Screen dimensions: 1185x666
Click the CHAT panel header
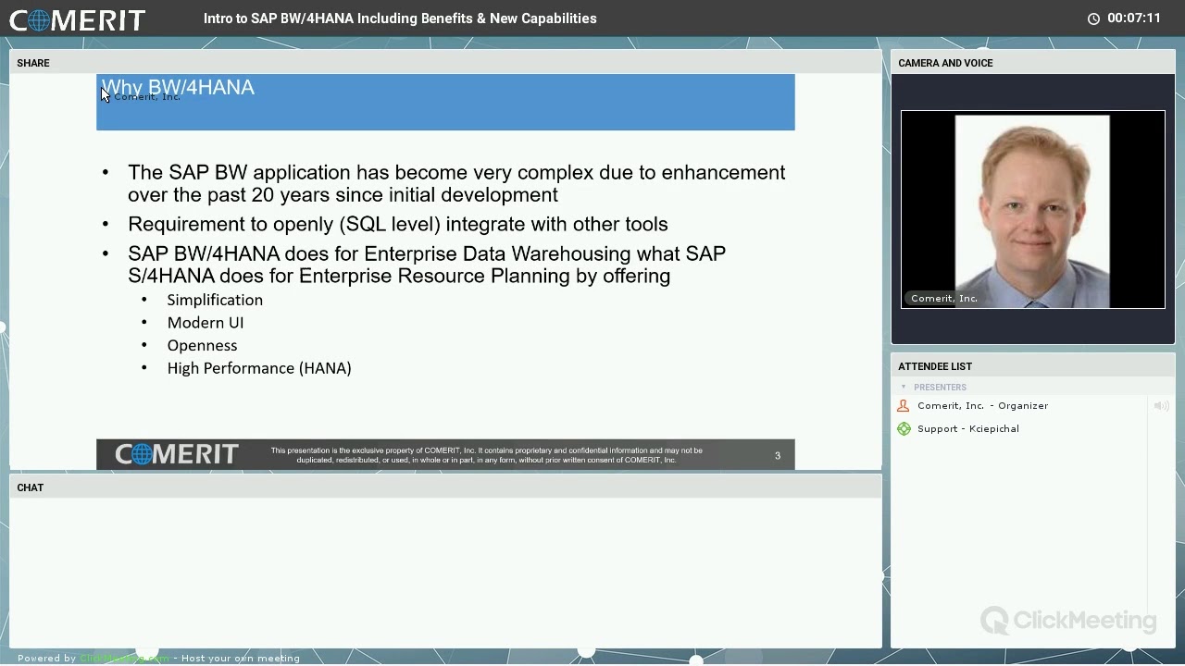[445, 487]
